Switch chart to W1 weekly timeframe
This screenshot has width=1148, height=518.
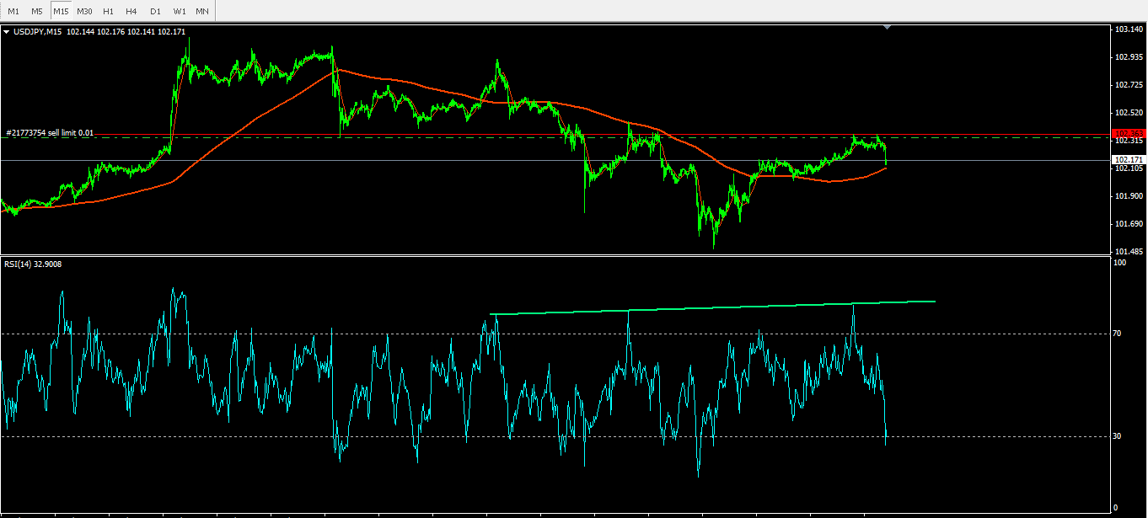pyautogui.click(x=180, y=11)
